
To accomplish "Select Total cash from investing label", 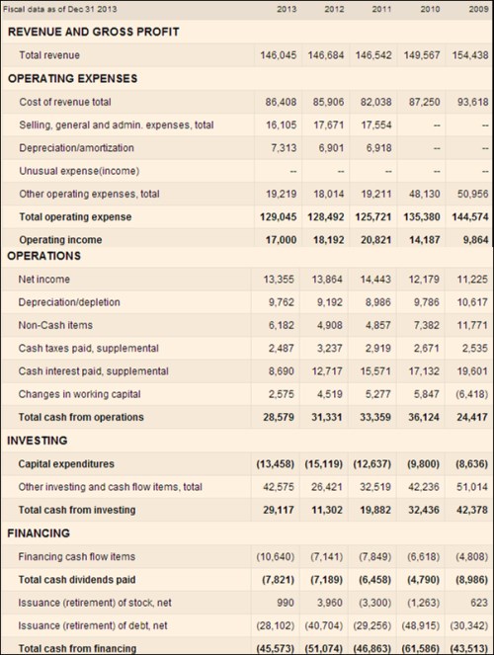I will pos(77,510).
